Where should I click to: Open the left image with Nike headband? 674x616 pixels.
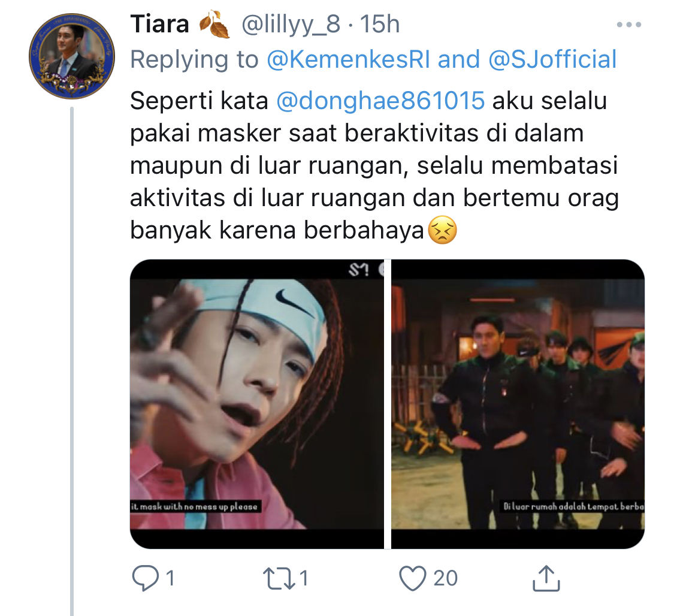(257, 404)
